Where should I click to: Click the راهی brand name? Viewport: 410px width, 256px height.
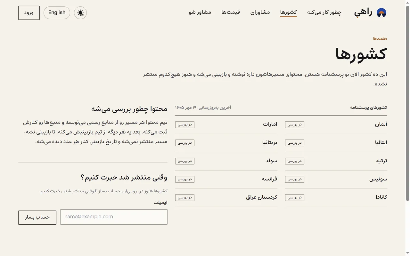tap(363, 13)
